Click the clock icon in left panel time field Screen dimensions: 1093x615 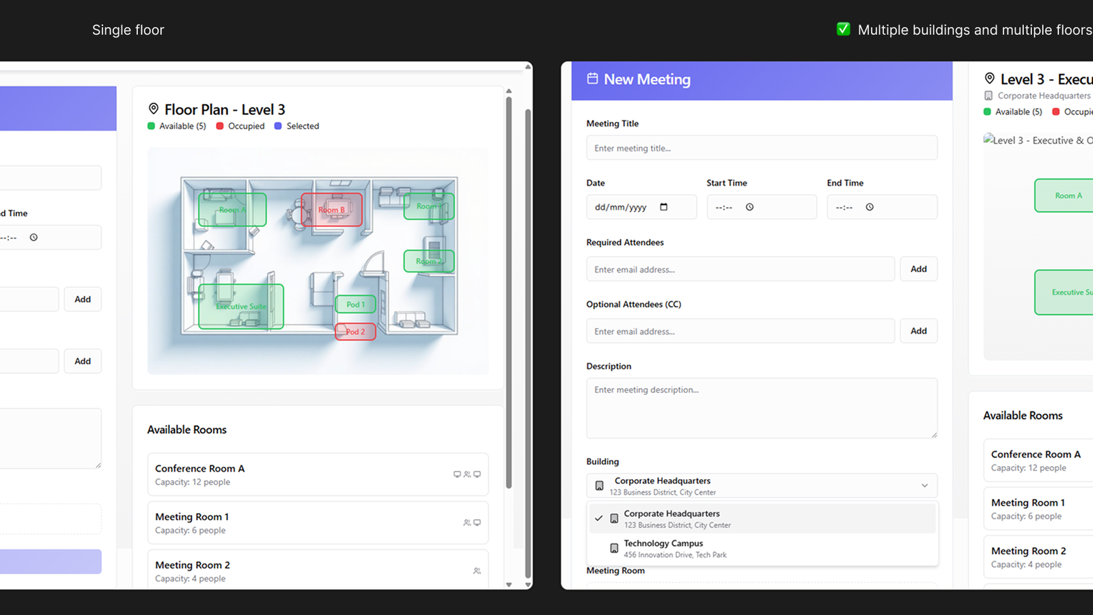[x=33, y=237]
